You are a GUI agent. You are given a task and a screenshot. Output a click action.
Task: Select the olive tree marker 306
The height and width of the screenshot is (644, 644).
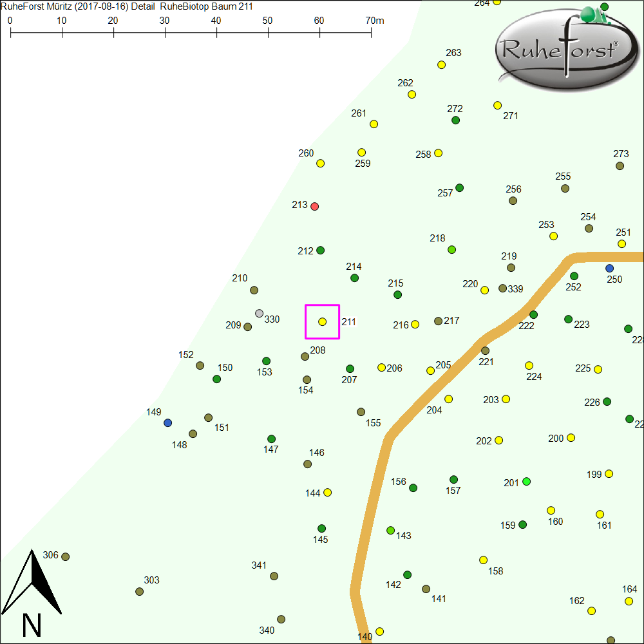pyautogui.click(x=65, y=557)
